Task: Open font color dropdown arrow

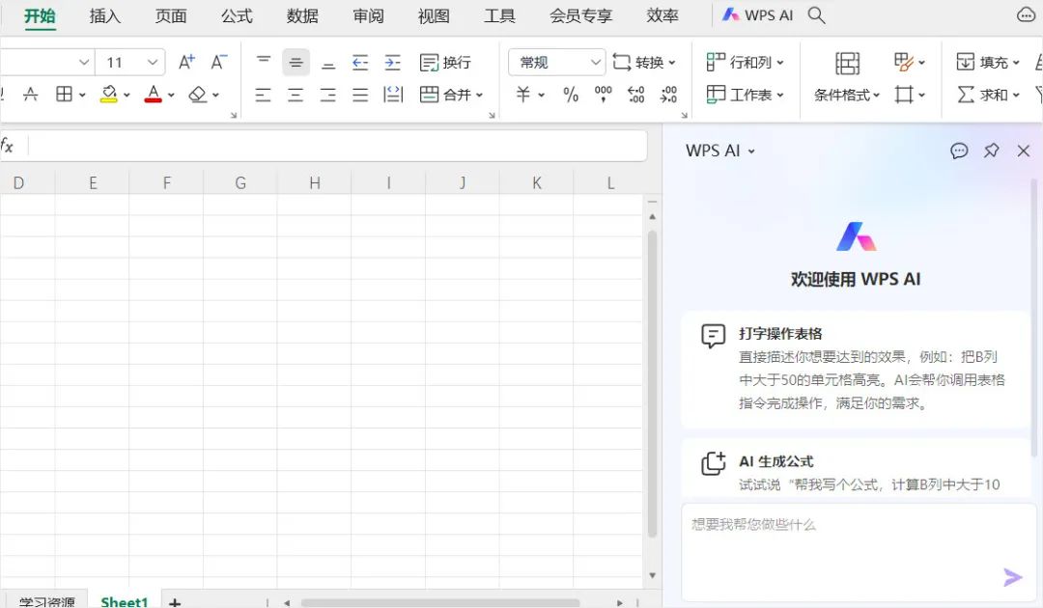Action: coord(171,95)
